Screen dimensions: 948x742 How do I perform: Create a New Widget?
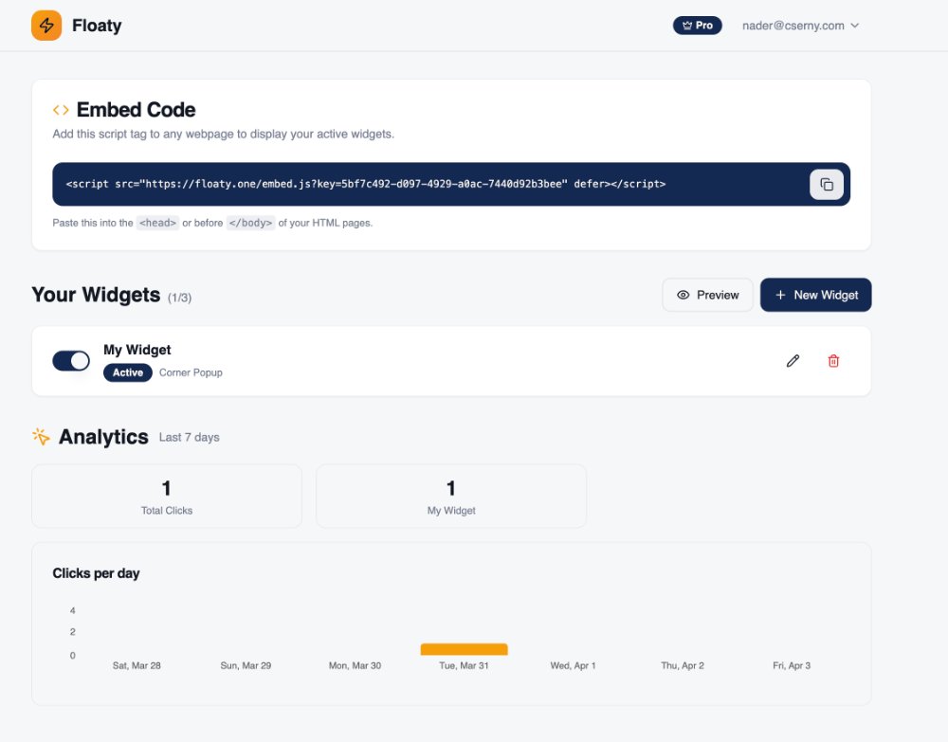(x=815, y=295)
